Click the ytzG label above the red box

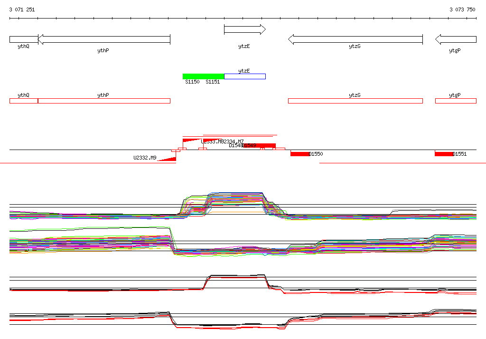355,95
